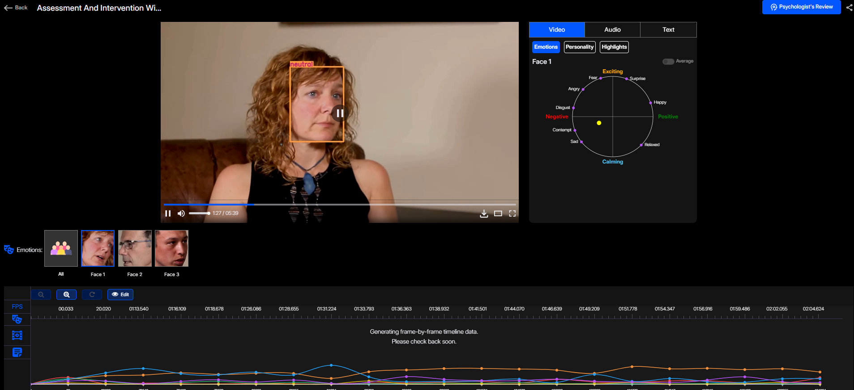The image size is (854, 390).
Task: Pause the video from the control bar
Action: click(x=168, y=214)
